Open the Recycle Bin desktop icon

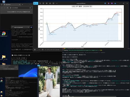(x=4, y=2)
